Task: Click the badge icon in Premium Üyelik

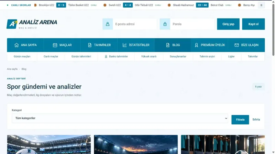Action: pyautogui.click(x=196, y=45)
